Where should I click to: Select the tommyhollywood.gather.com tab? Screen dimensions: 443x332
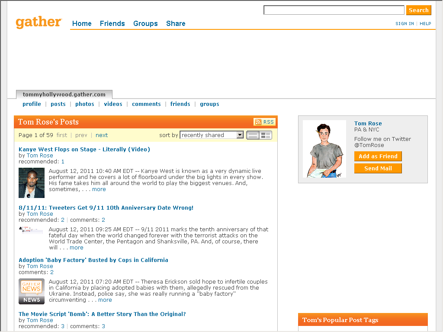pyautogui.click(x=64, y=94)
